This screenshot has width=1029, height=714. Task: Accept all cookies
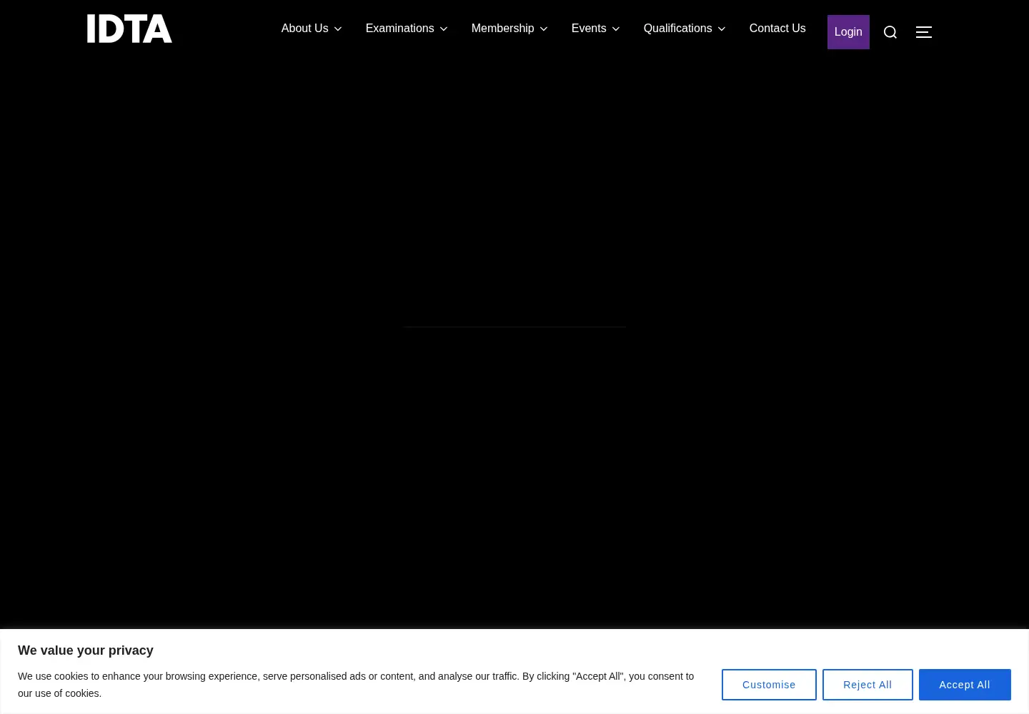tap(965, 685)
